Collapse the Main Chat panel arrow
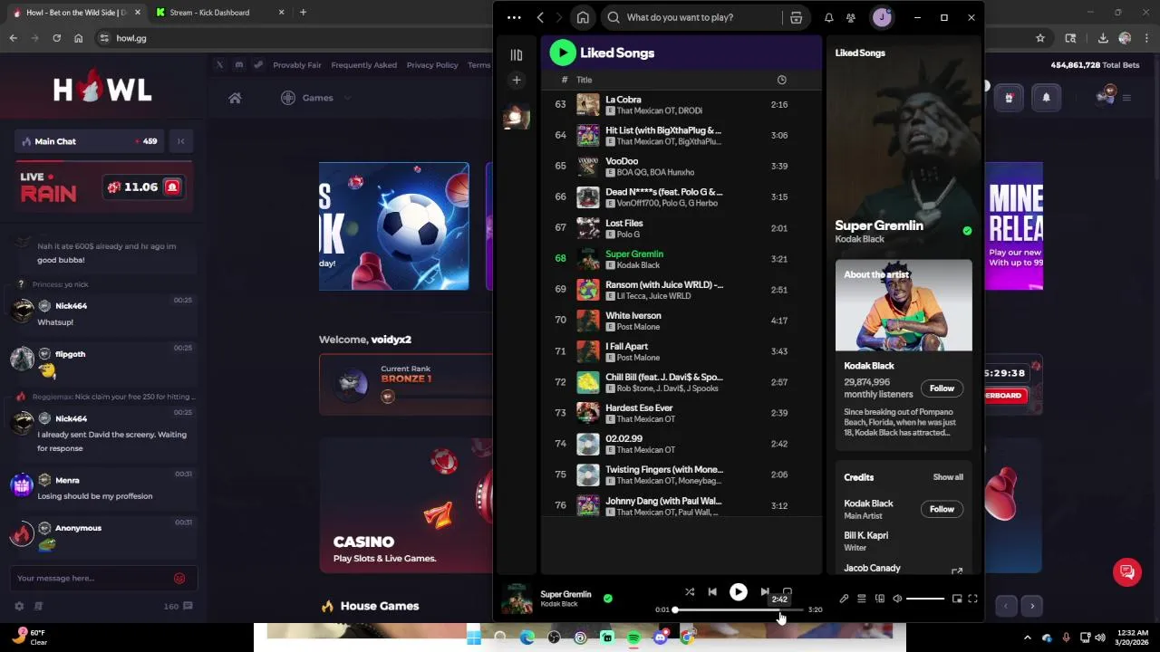The image size is (1160, 652). pos(181,141)
